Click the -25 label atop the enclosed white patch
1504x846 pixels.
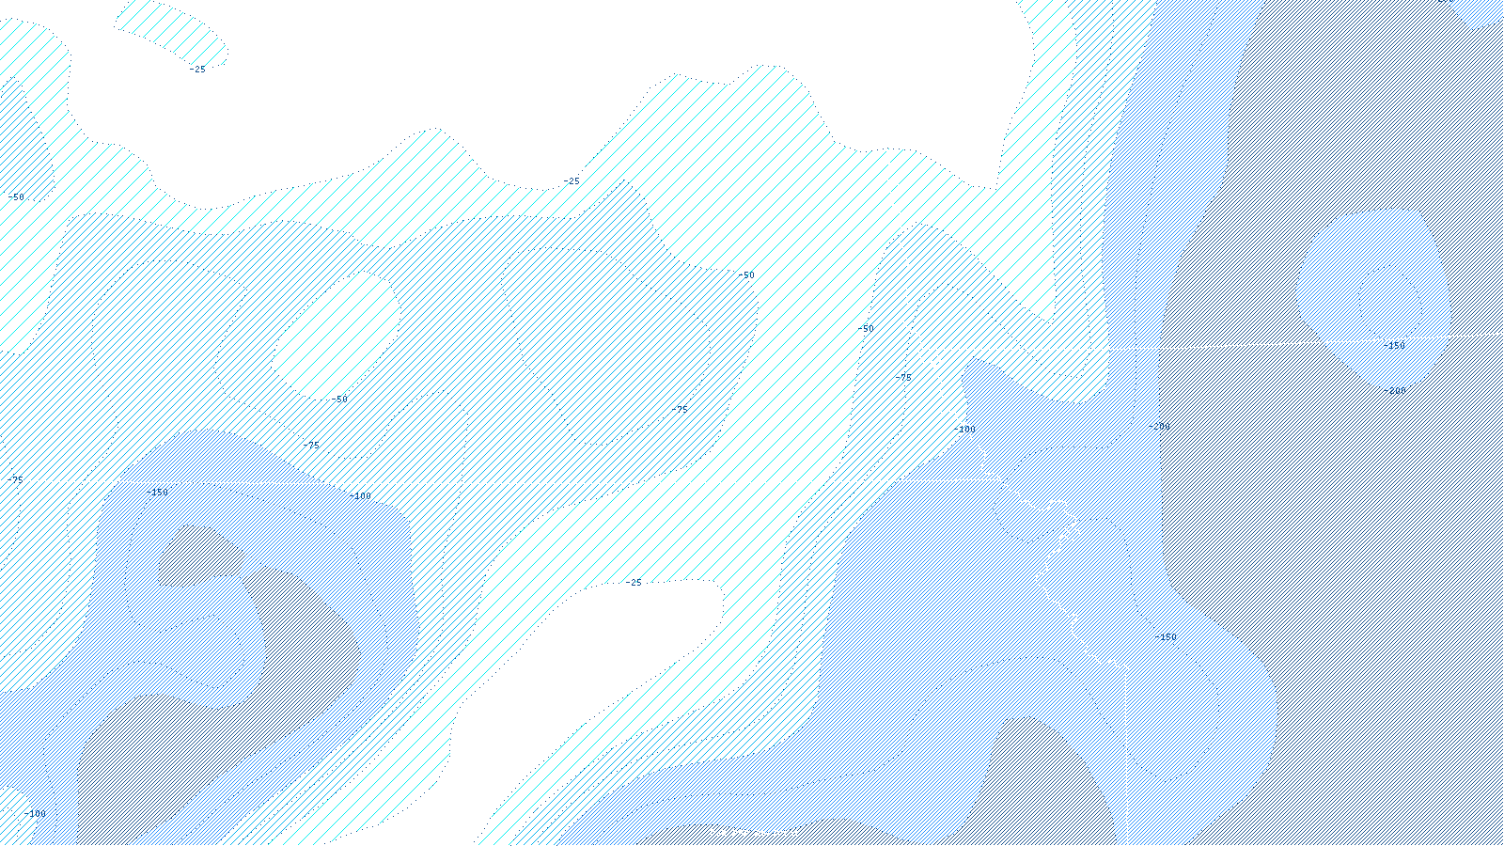click(634, 583)
